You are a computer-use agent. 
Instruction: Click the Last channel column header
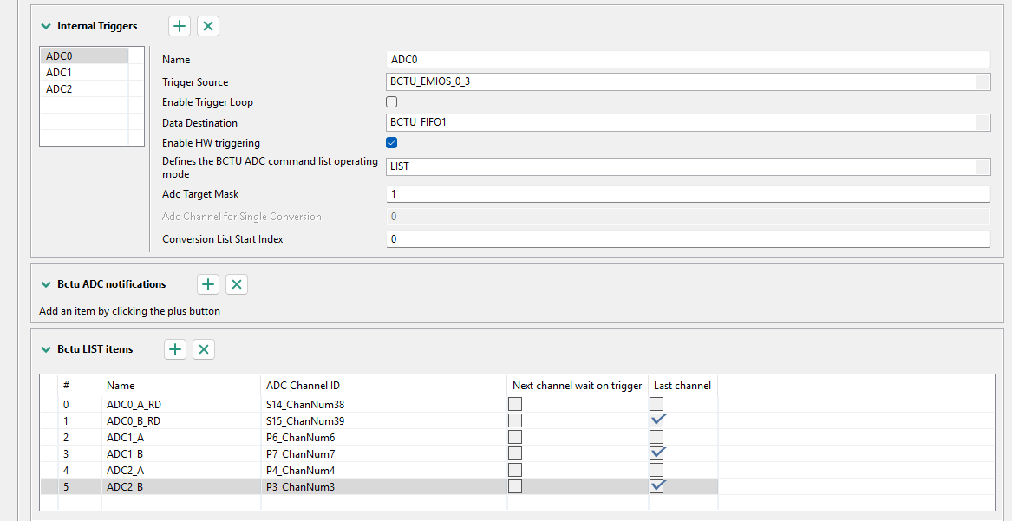[682, 386]
